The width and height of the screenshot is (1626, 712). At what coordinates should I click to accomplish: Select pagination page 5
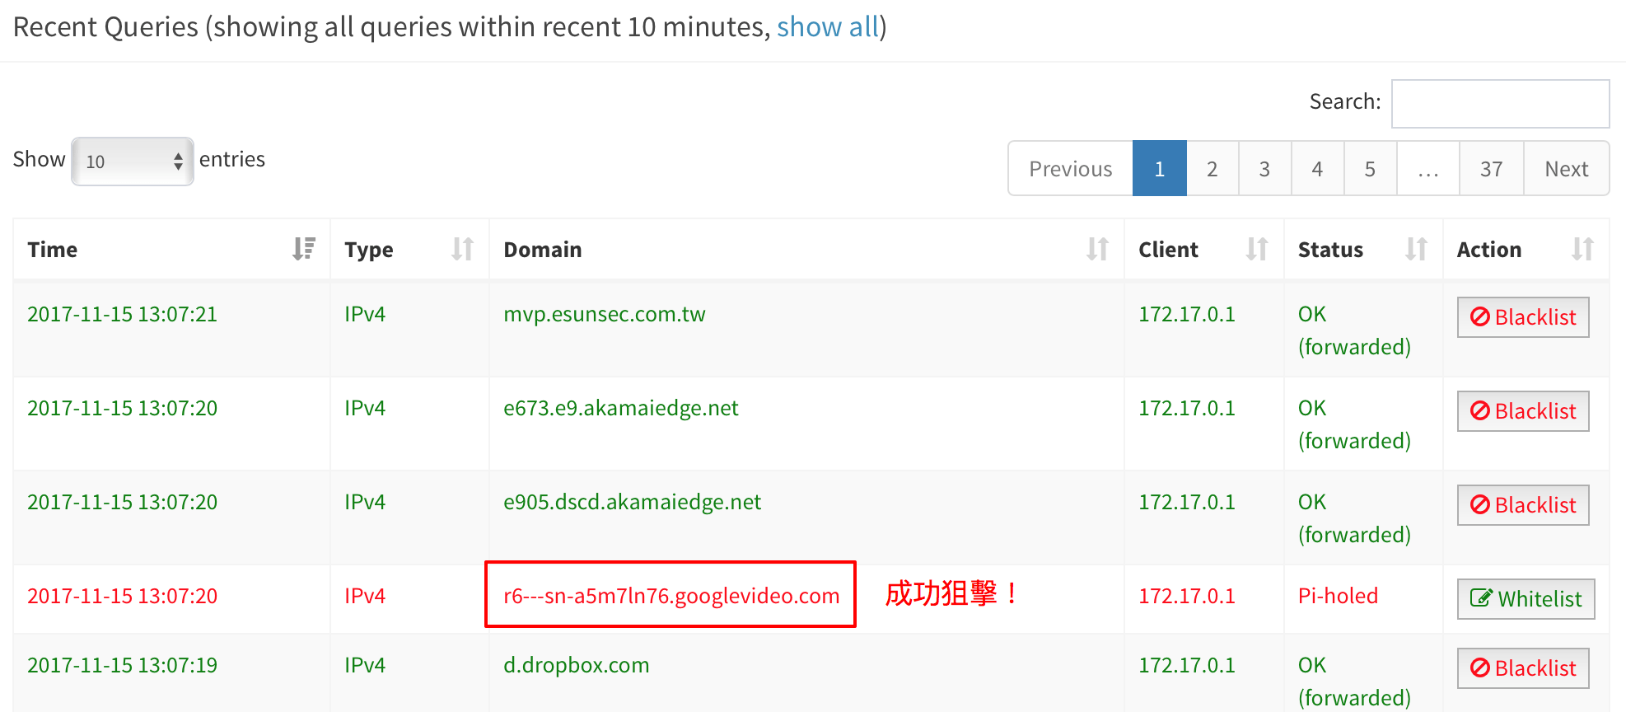click(1370, 168)
